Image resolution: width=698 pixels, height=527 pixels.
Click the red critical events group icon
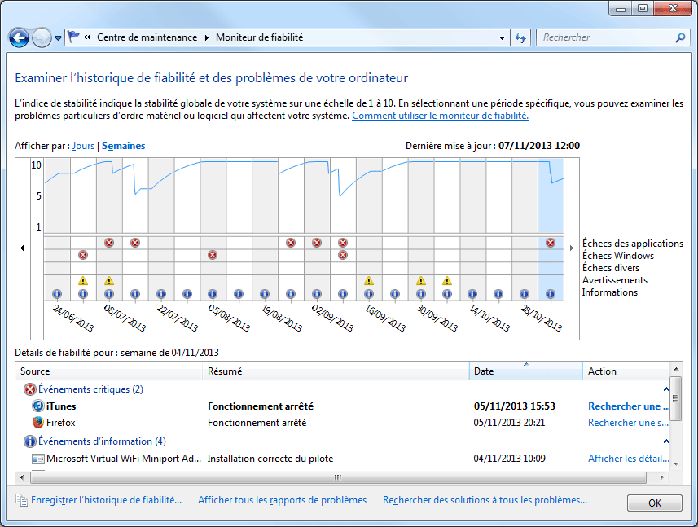[30, 389]
